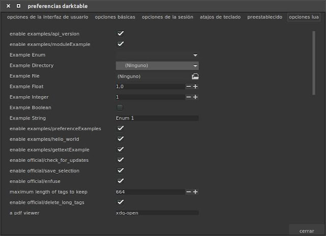The image size is (326, 236).
Task: Click the 'Example Directory' label
Action: [32, 65]
